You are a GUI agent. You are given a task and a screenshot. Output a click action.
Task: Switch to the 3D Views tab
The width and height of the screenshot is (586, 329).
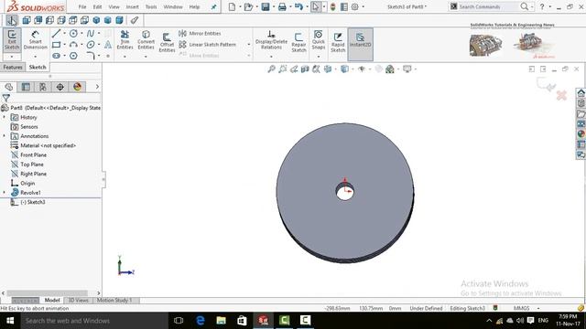(x=78, y=301)
